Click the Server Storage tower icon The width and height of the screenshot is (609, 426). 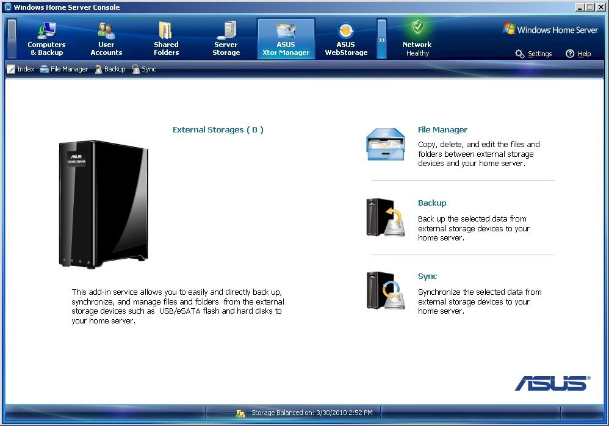(227, 31)
